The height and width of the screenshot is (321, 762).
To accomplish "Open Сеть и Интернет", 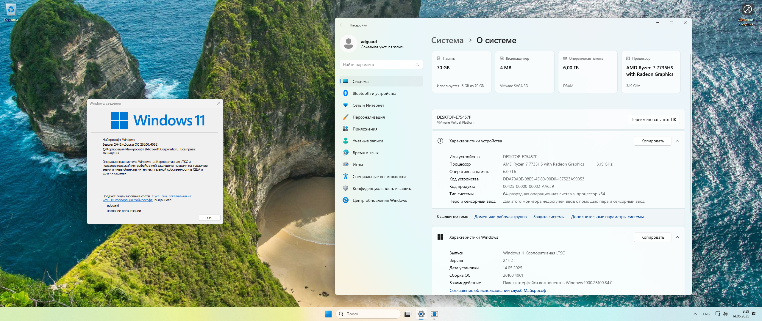I will (x=381, y=105).
